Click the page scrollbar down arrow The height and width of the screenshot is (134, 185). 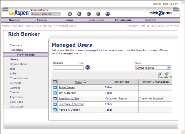(183, 132)
